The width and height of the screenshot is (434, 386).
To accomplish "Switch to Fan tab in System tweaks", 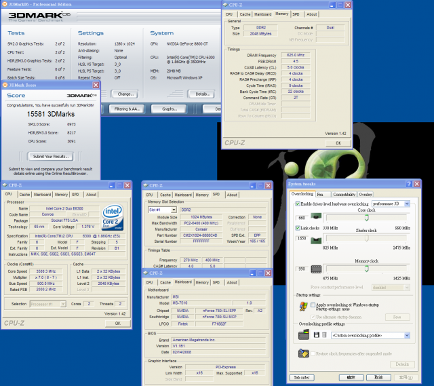I will point(323,195).
